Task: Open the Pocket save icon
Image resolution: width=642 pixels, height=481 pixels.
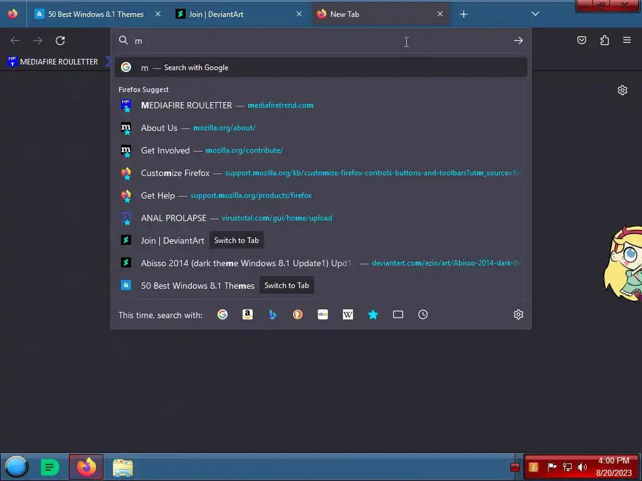Action: (581, 40)
